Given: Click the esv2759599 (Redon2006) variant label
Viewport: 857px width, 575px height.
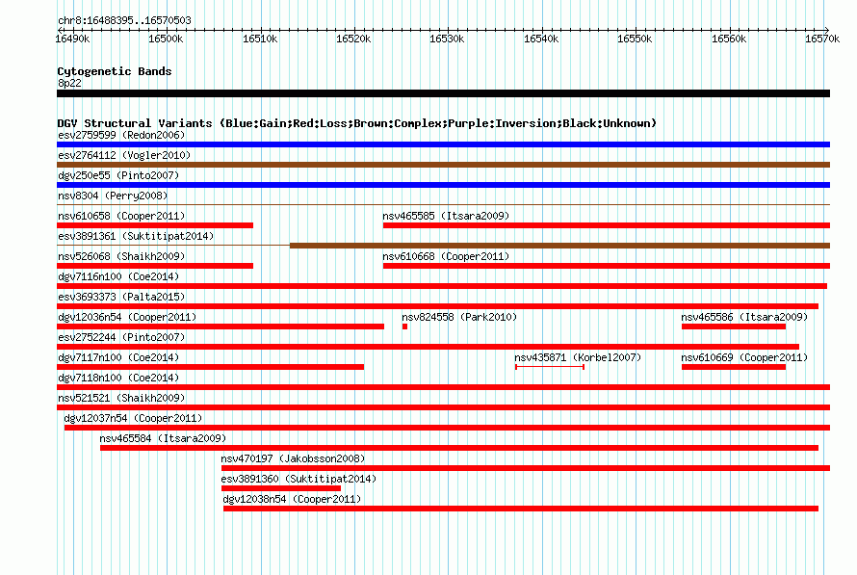Looking at the screenshot, I should (121, 135).
